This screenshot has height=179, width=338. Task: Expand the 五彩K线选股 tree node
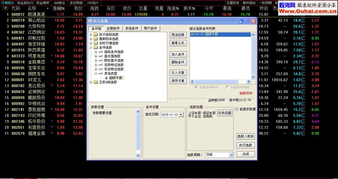coord(91,82)
